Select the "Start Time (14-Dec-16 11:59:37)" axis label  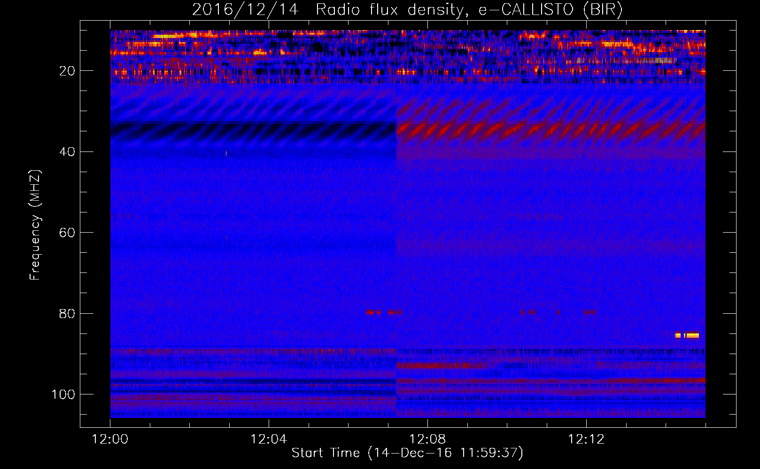407,453
